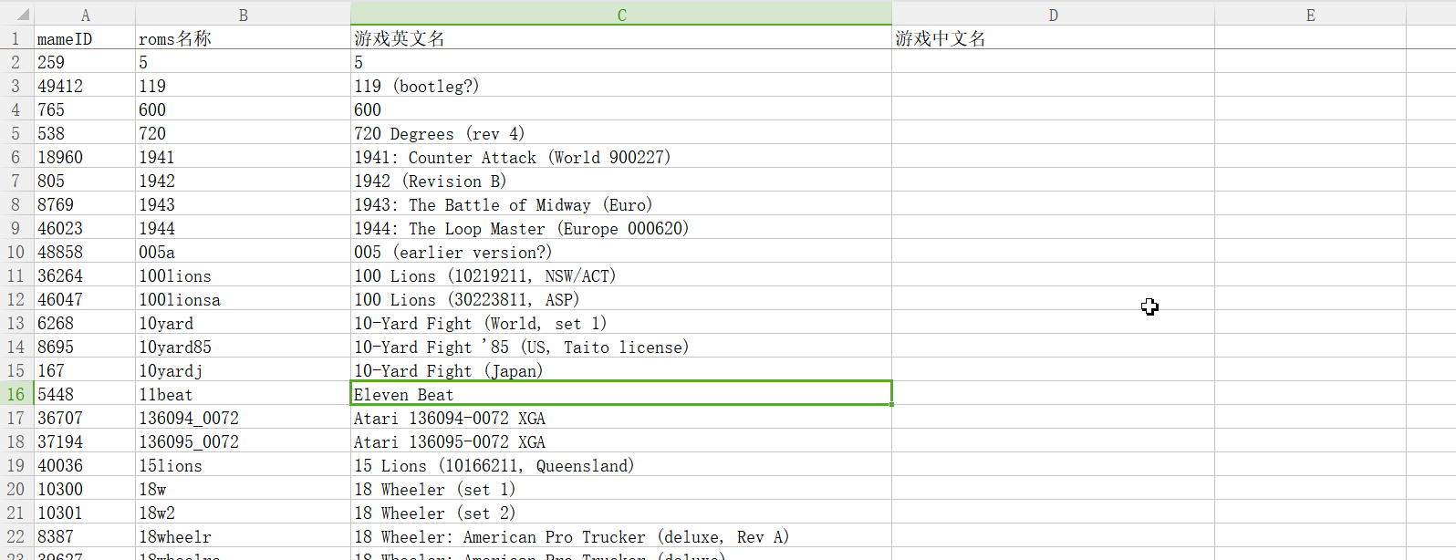Click the '136094_0072' roms cell
The width and height of the screenshot is (1456, 560).
[x=243, y=418]
